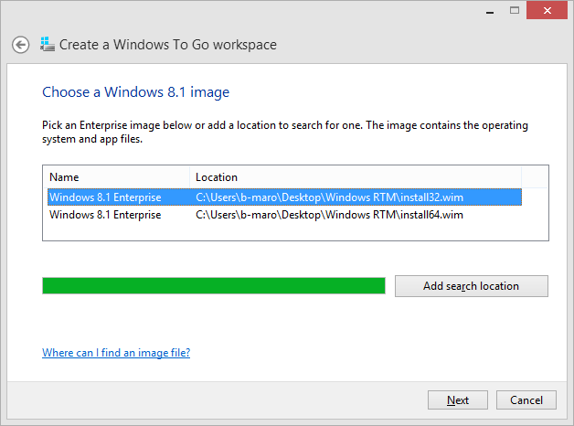Proceed with the Next button
The height and width of the screenshot is (426, 574).
(458, 400)
